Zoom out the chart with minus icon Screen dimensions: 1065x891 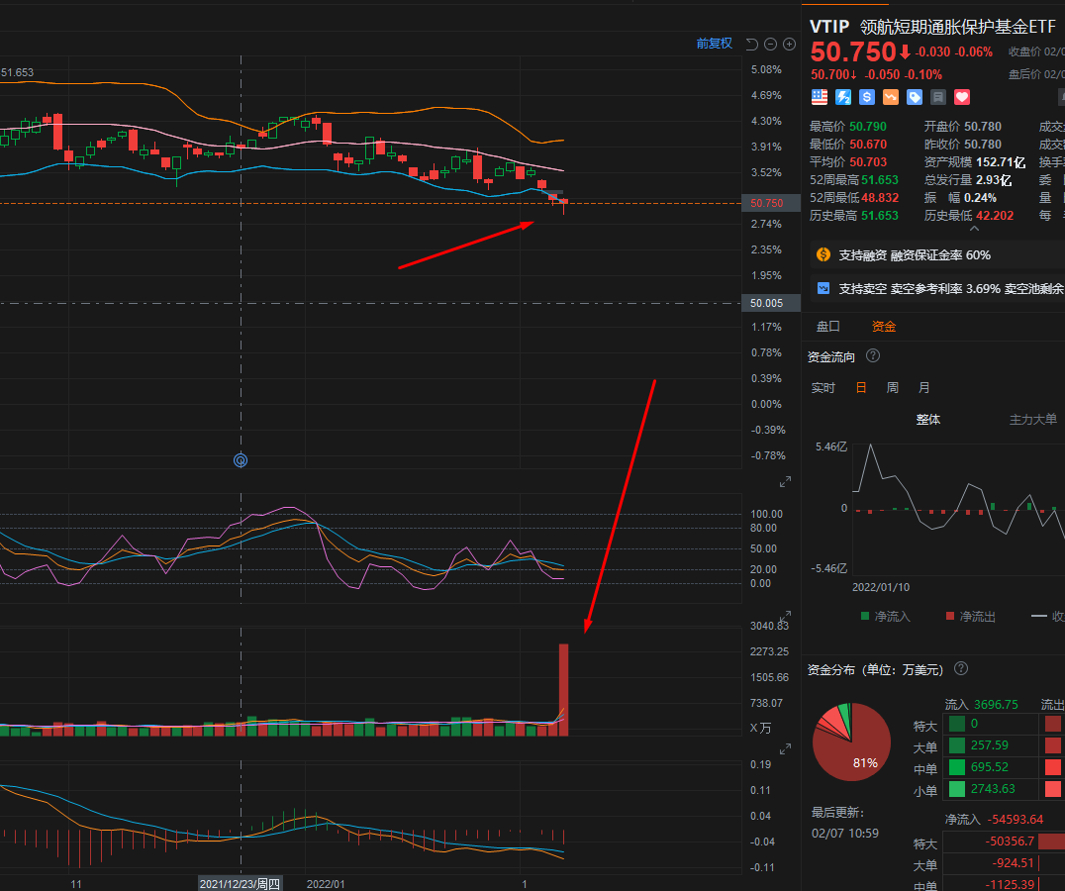coord(770,45)
